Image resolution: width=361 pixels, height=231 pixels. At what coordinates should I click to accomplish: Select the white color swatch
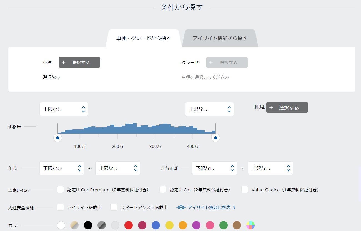point(61,225)
